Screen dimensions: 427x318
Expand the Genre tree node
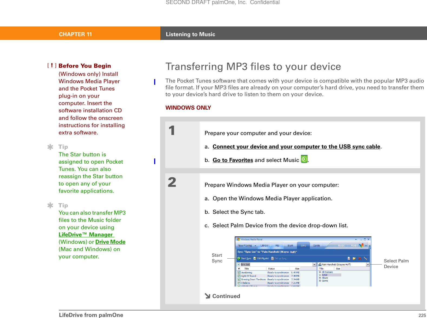pyautogui.click(x=320, y=281)
